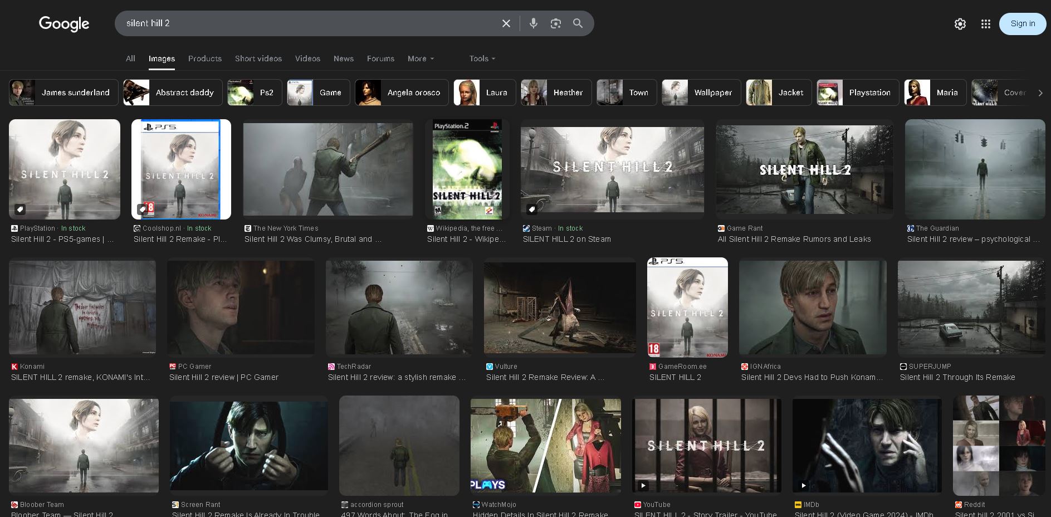1051x517 pixels.
Task: Filter by Laura chip
Action: (485, 92)
